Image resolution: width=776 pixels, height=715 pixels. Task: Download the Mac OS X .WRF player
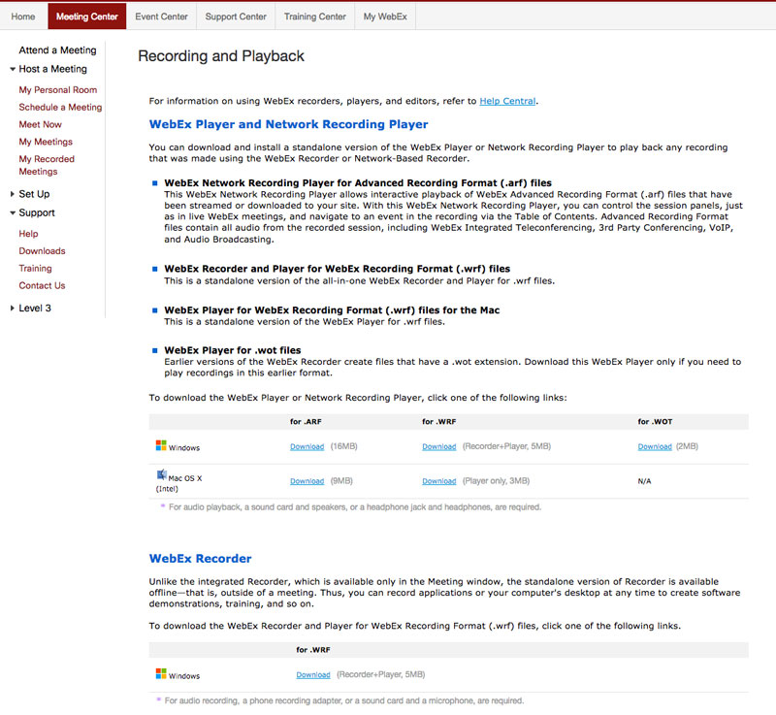point(438,480)
